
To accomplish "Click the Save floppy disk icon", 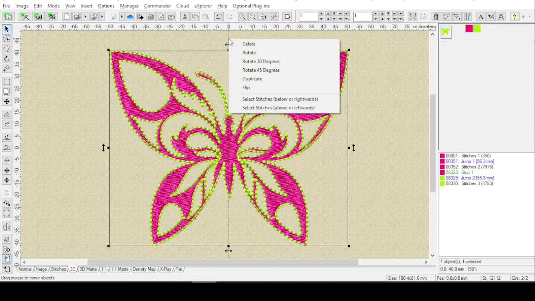I will click(113, 17).
